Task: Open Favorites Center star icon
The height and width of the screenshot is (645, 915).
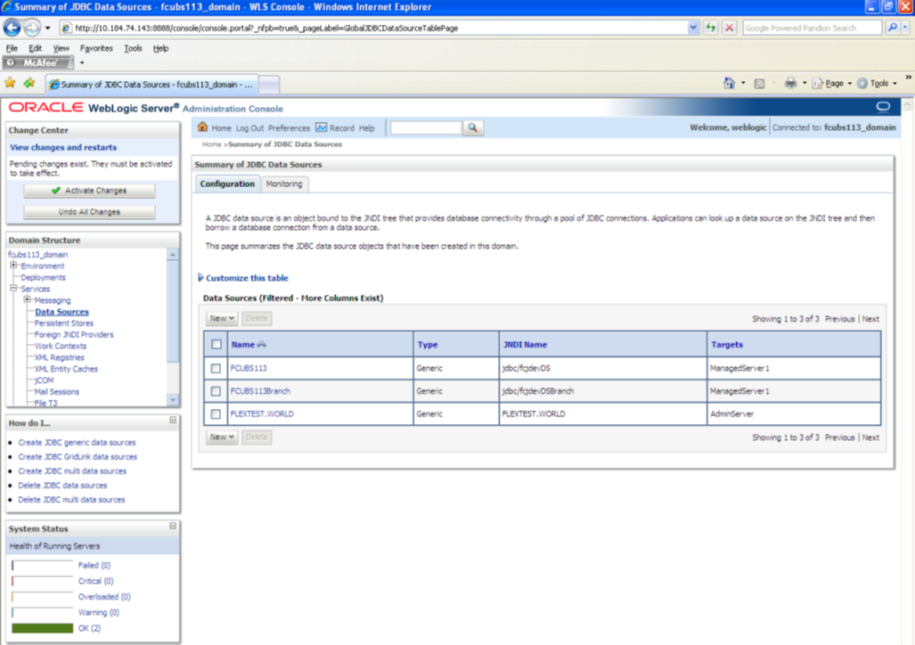Action: tap(10, 84)
